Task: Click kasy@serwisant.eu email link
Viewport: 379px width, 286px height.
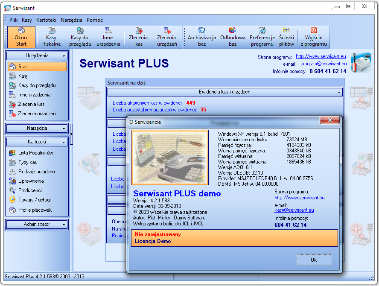Action: pyautogui.click(x=294, y=210)
